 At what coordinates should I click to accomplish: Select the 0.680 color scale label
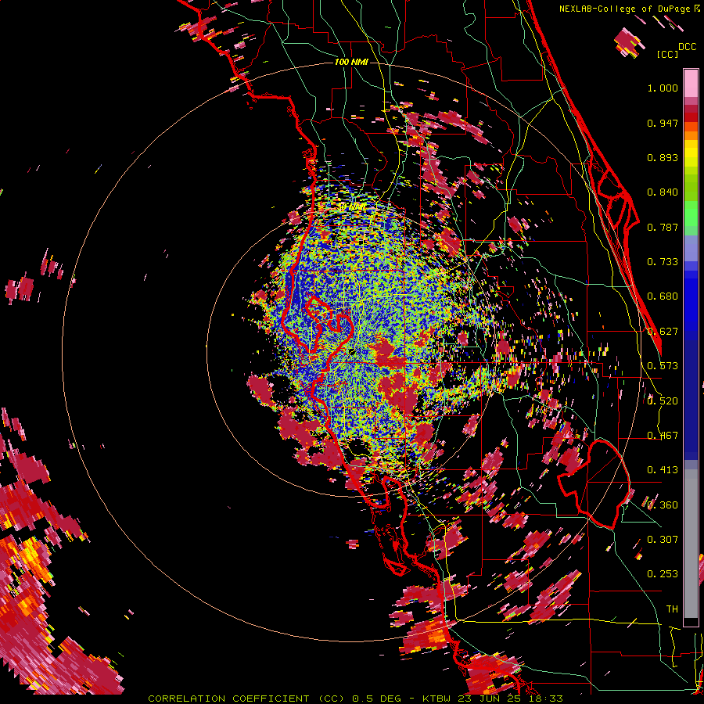[x=663, y=296]
